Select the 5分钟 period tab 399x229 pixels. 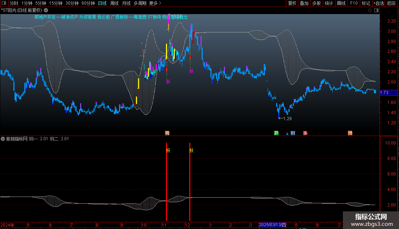point(41,3)
